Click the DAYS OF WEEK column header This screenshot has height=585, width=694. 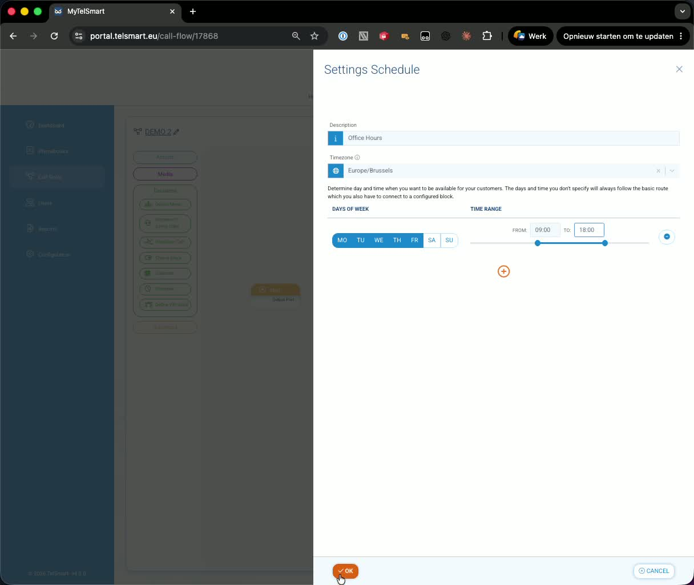(350, 209)
